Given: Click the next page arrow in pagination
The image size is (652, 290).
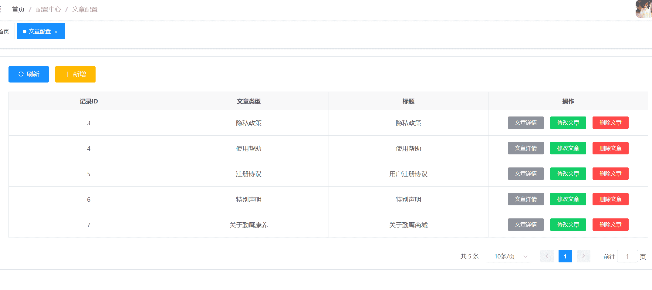Looking at the screenshot, I should click(x=583, y=256).
